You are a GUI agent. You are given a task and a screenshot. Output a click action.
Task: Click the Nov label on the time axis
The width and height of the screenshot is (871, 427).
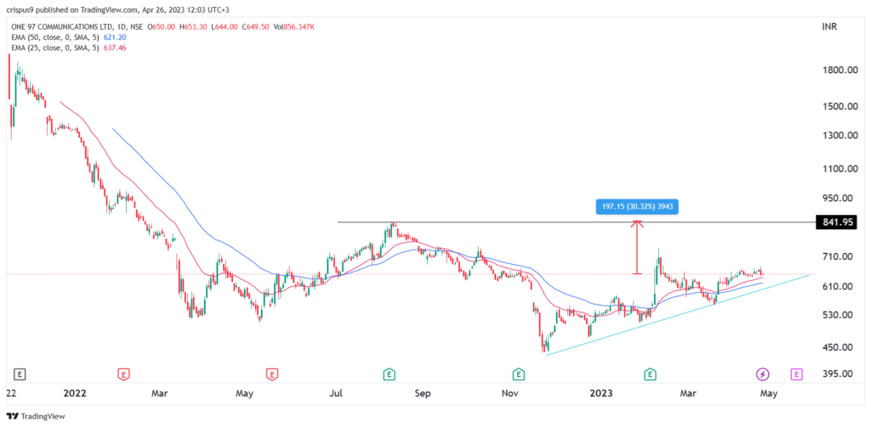pos(510,394)
